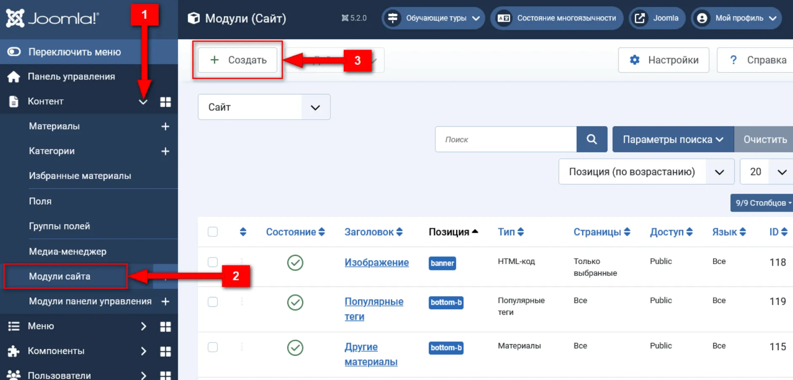Tick the select-all checkbox in the table header

pyautogui.click(x=213, y=232)
